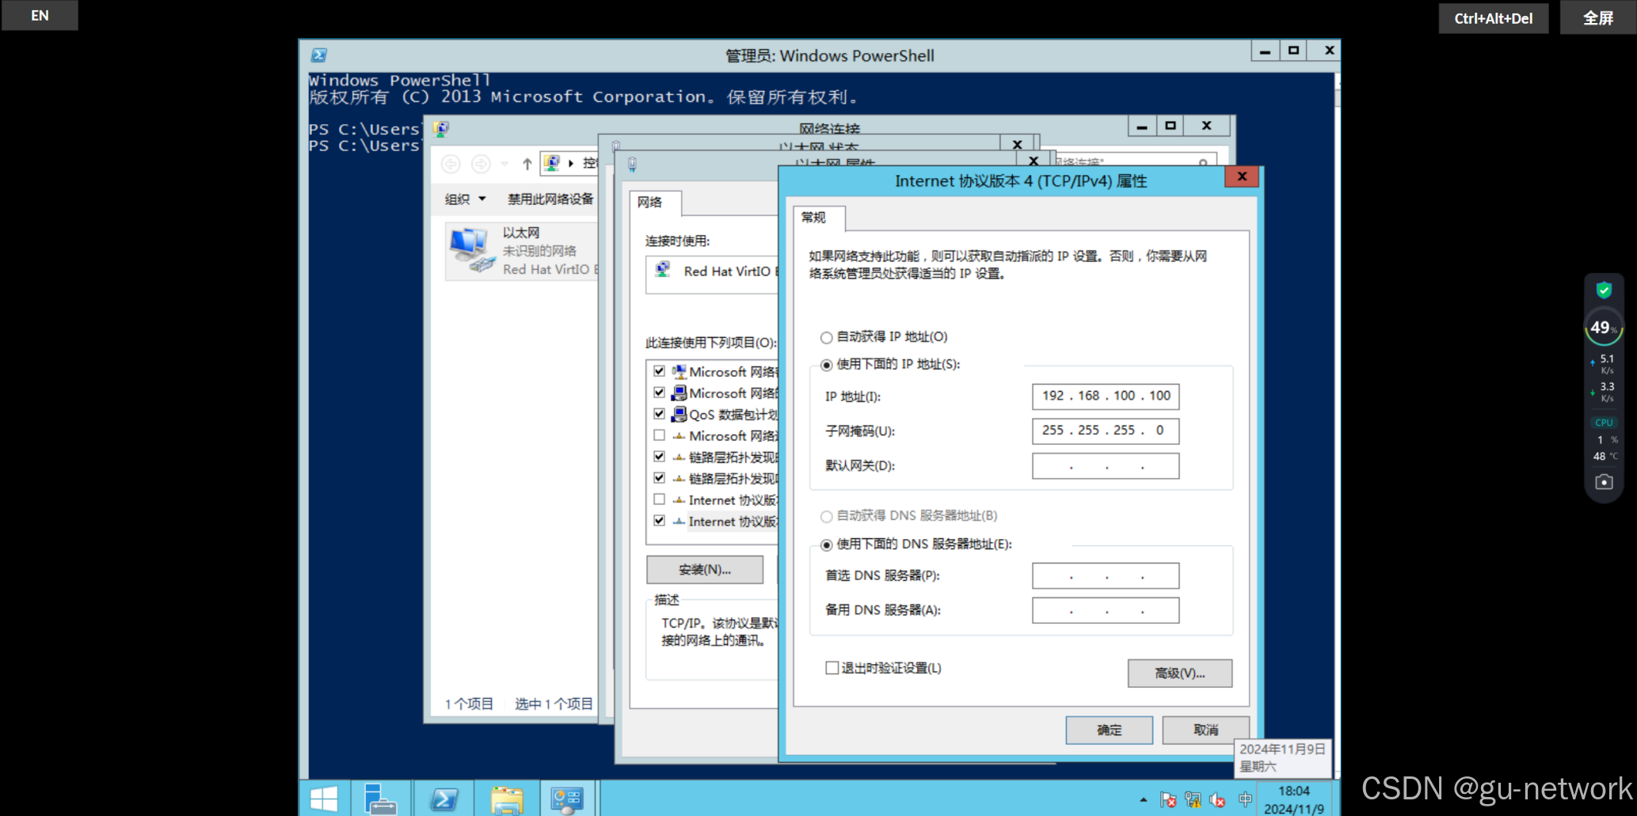Check the unchecked Internet 协议版本 item
The height and width of the screenshot is (816, 1637).
(659, 499)
